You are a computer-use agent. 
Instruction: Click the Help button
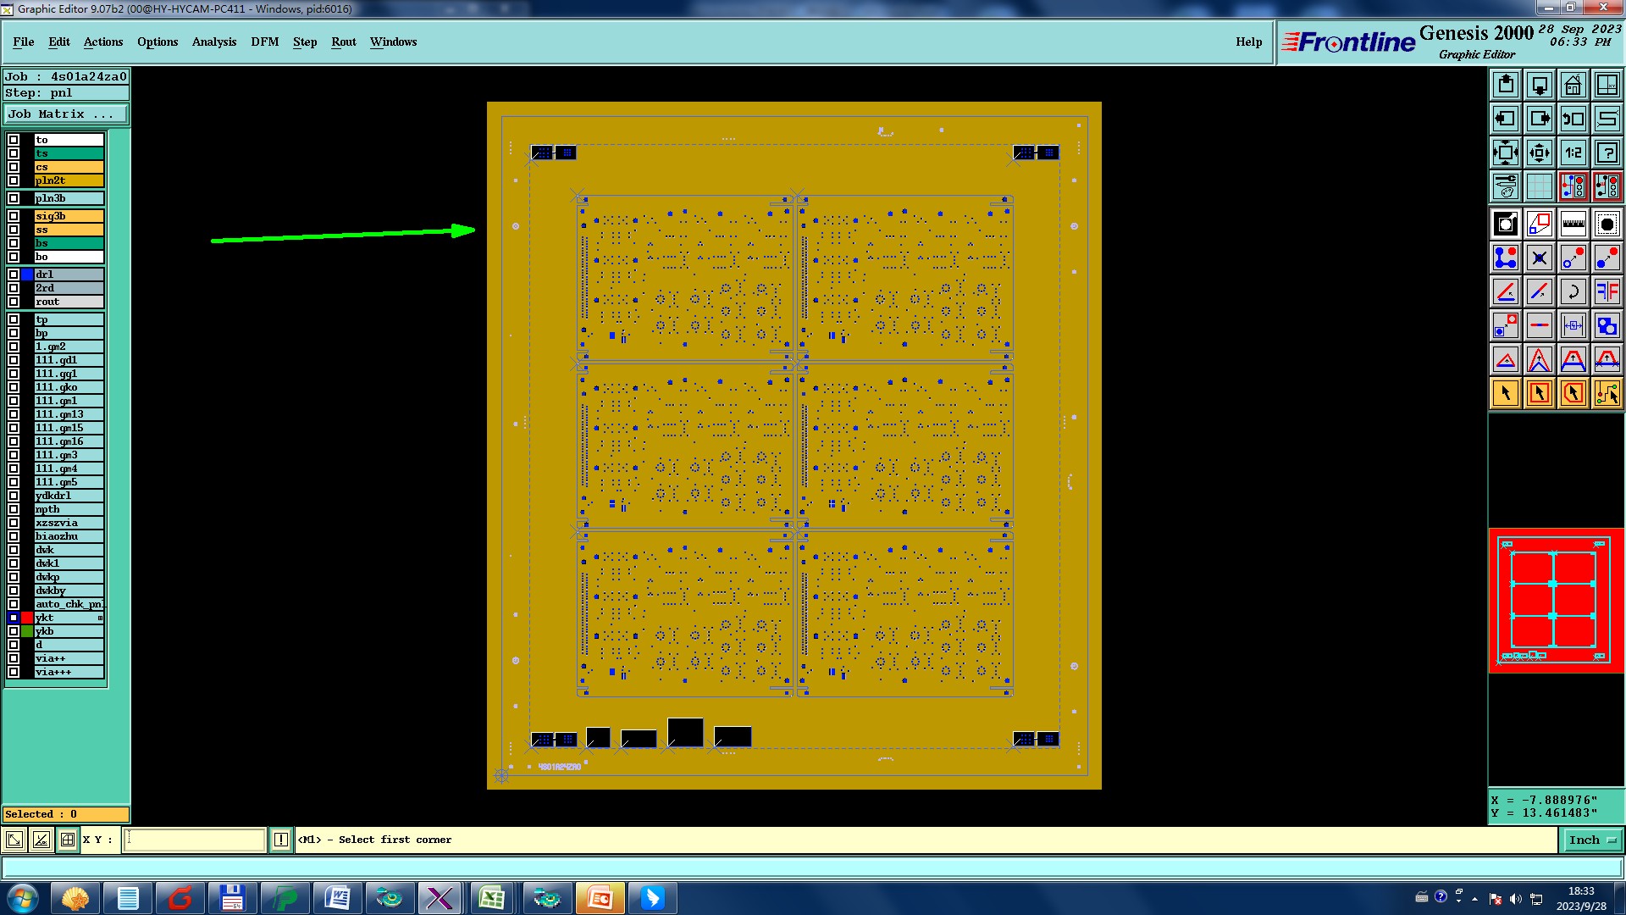click(x=1248, y=42)
